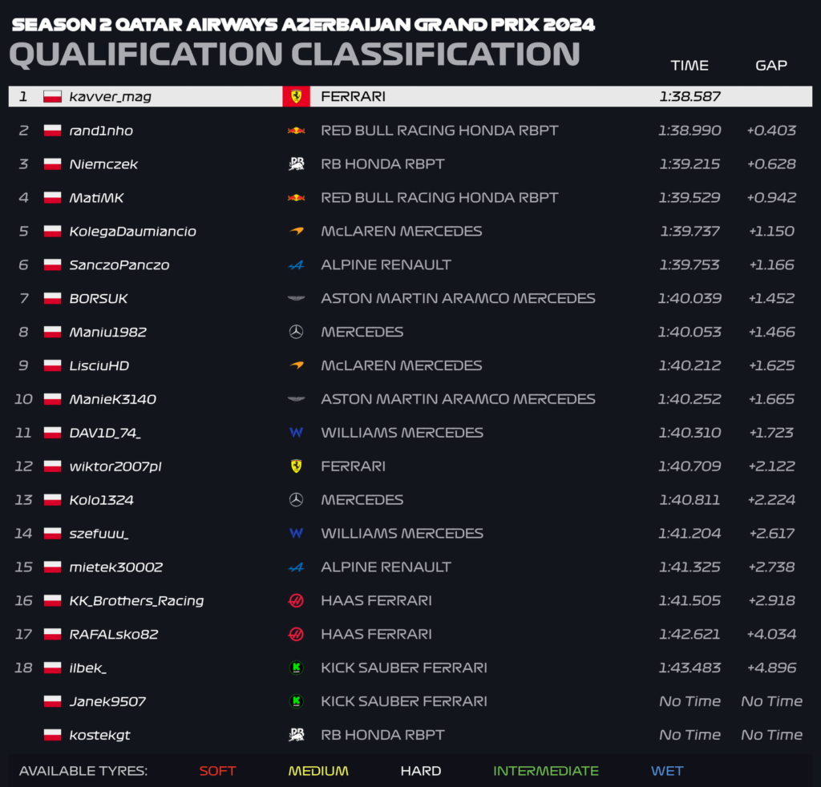This screenshot has height=787, width=821.
Task: Click the Aston Martin wings logo for BORSUK
Action: 297,298
